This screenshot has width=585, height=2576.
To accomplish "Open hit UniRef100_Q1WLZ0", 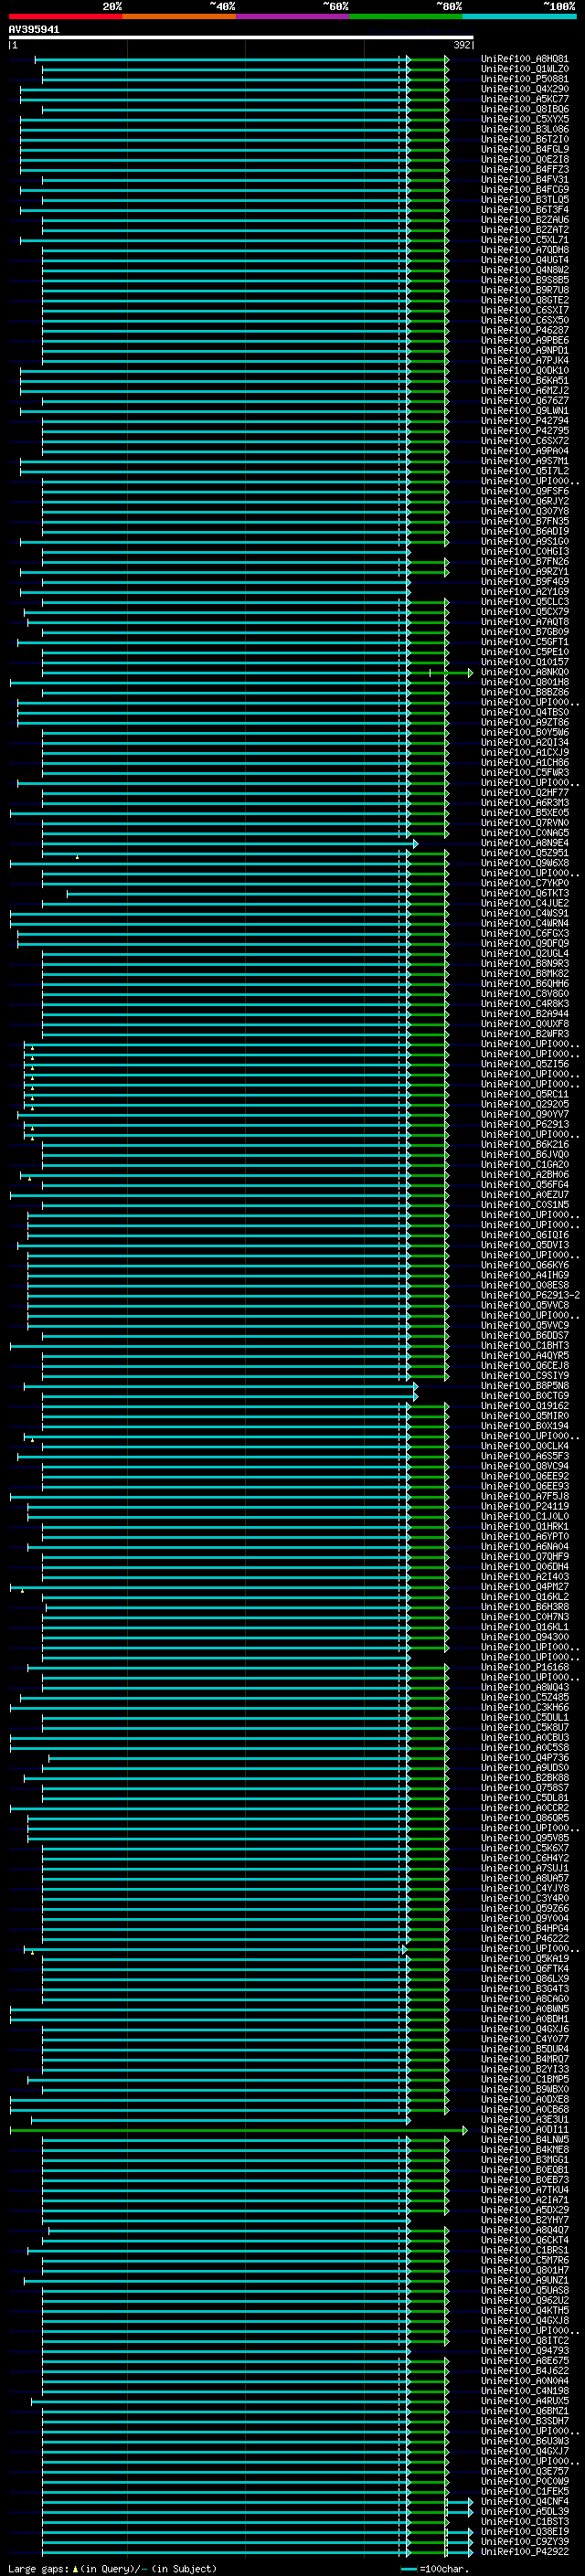I will (x=525, y=69).
